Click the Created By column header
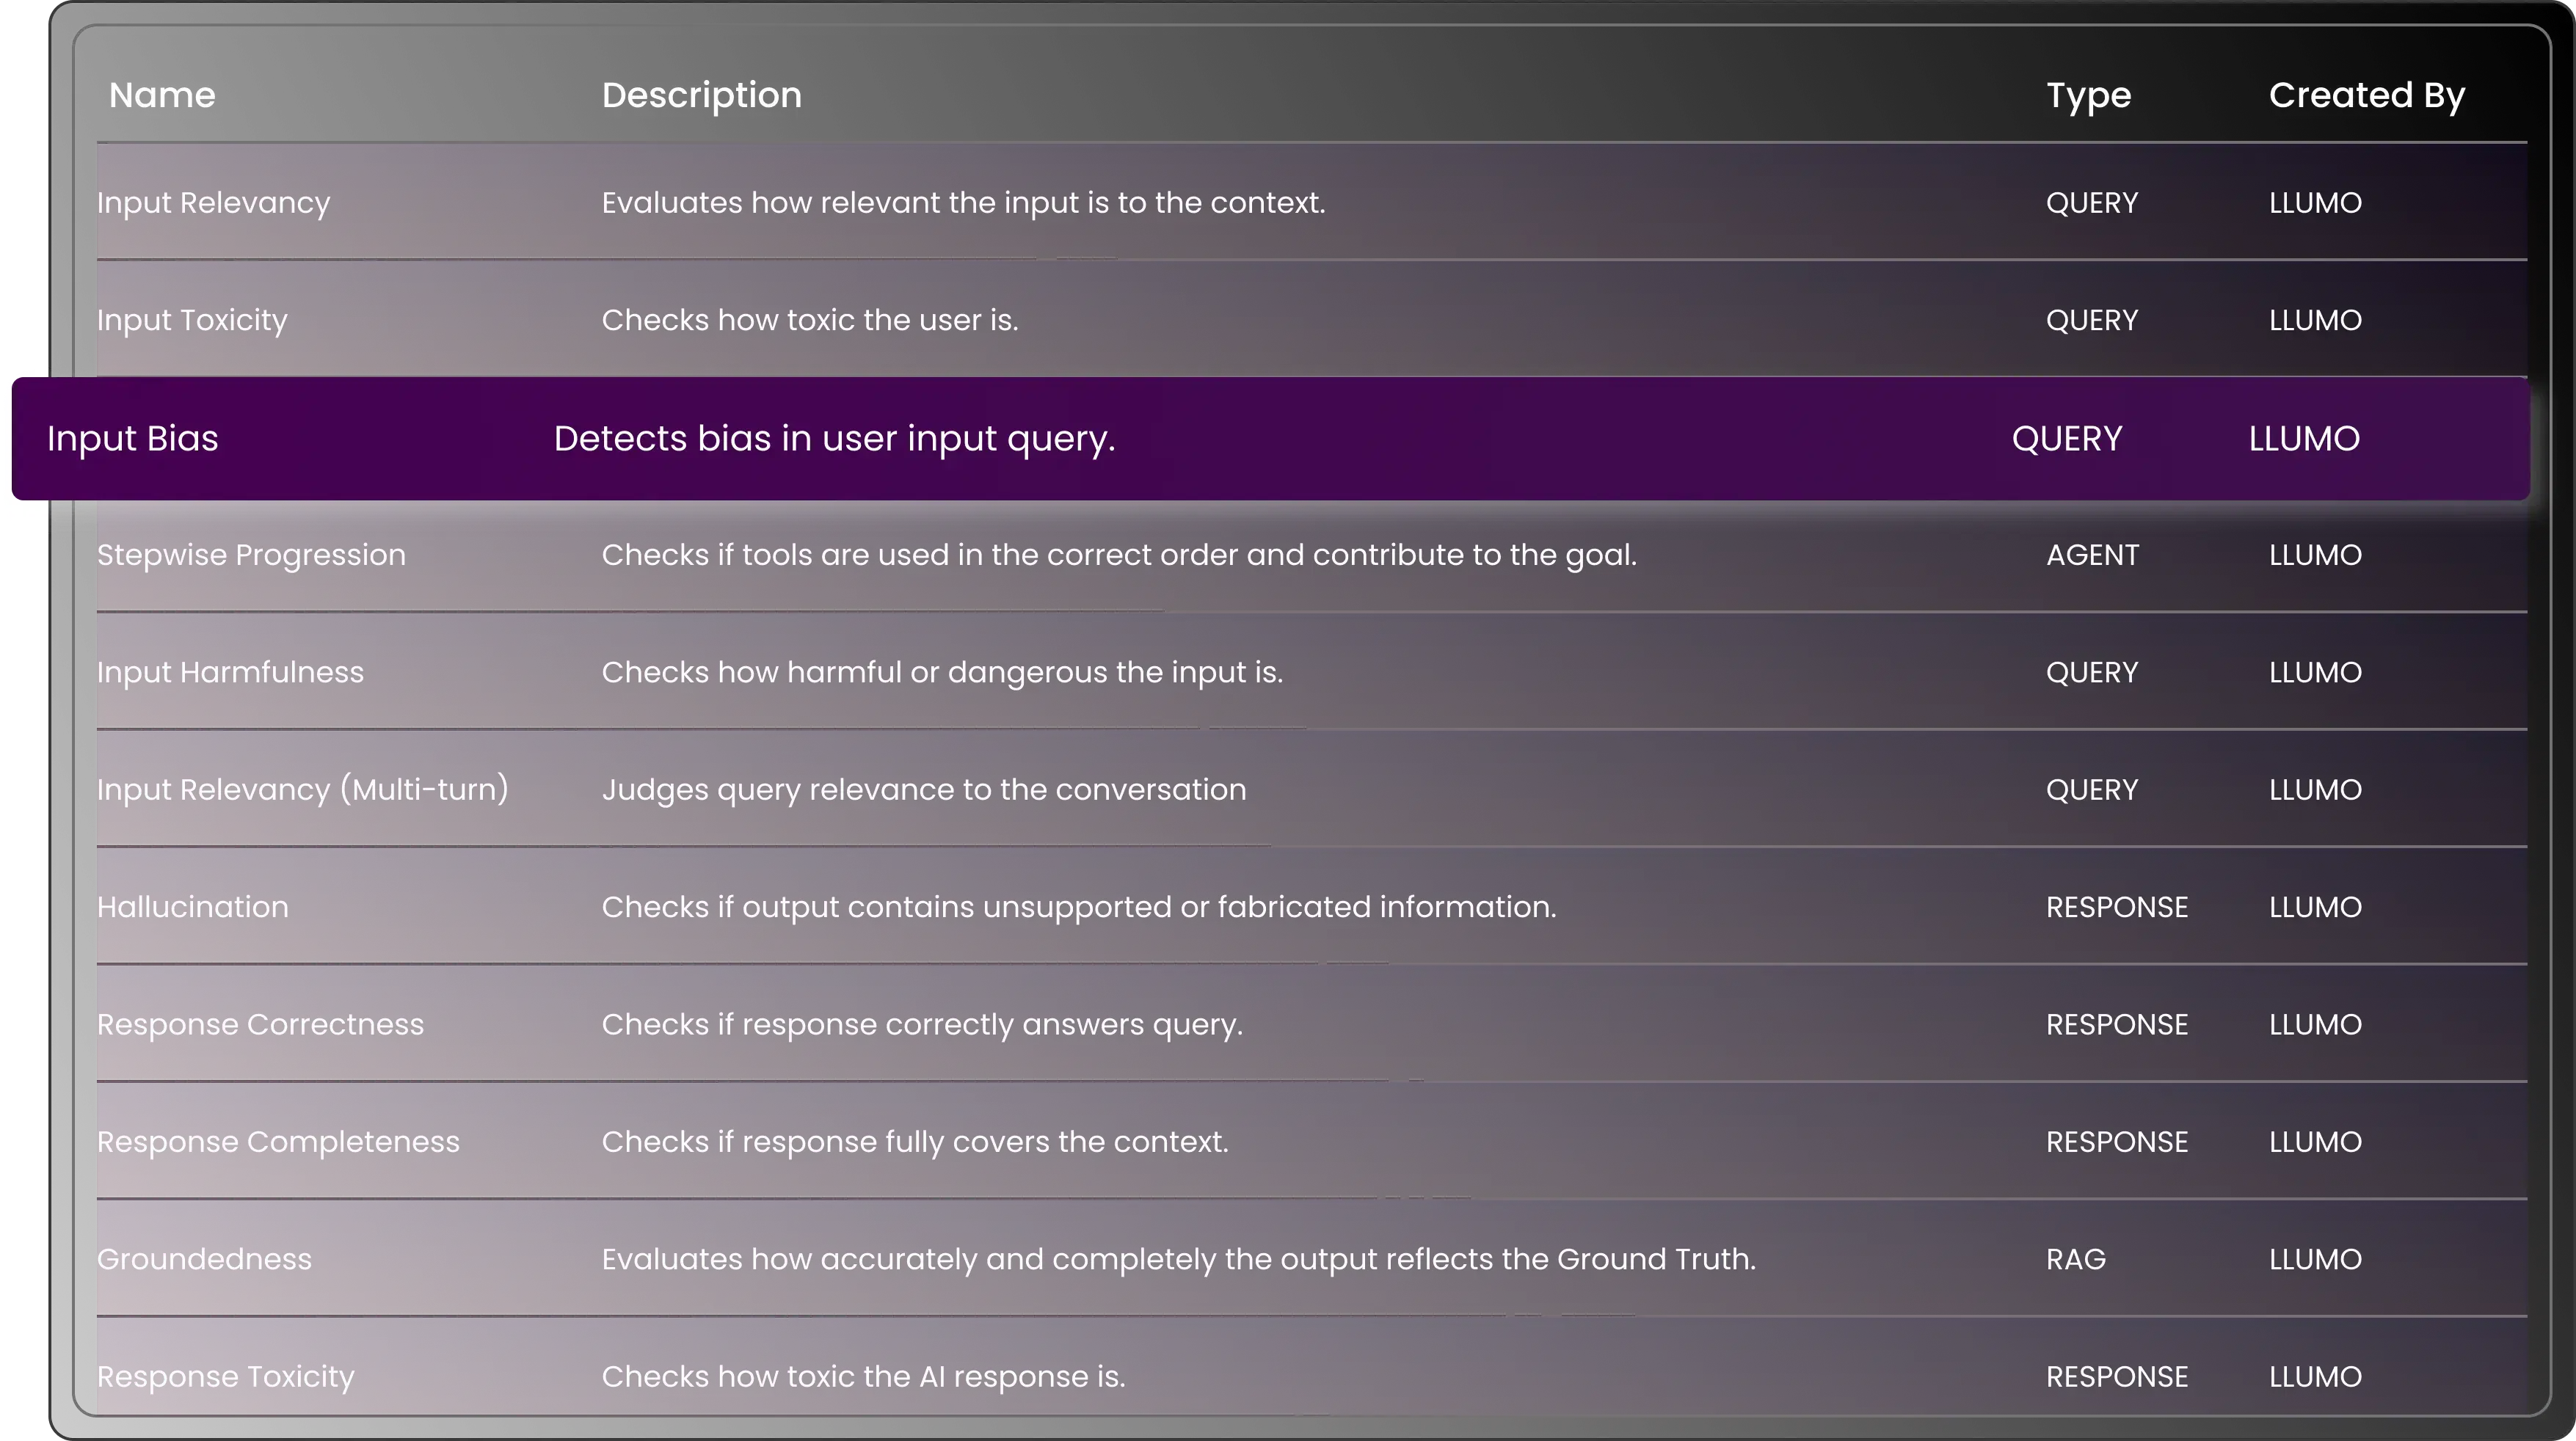Viewport: 2576px width, 1441px height. 2366,95
